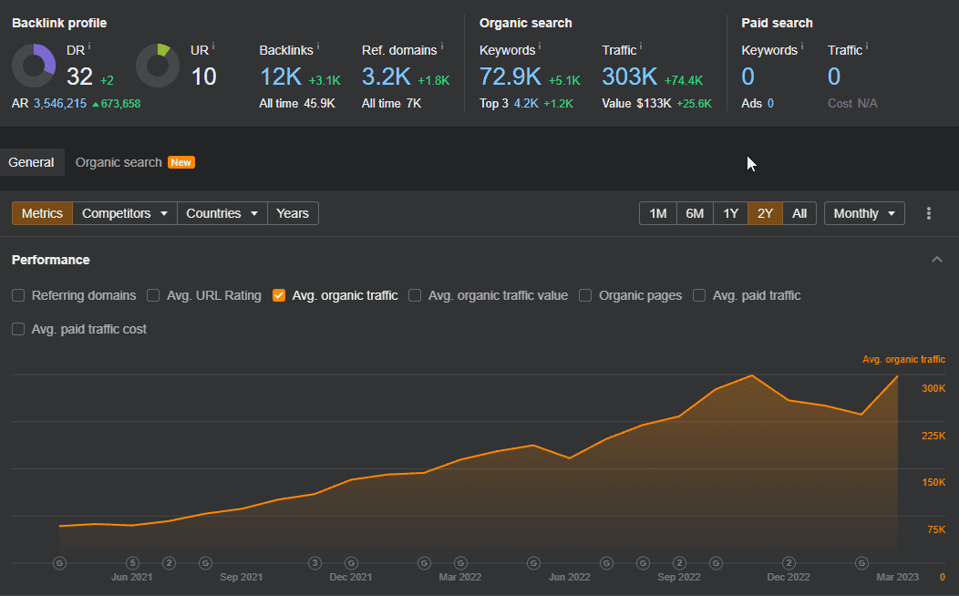Click the info icon beside Backlinks
This screenshot has width=959, height=596.
(x=318, y=46)
